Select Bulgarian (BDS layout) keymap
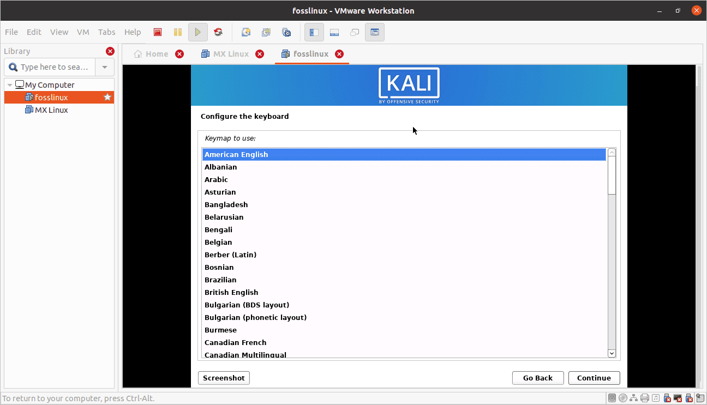 pyautogui.click(x=404, y=305)
